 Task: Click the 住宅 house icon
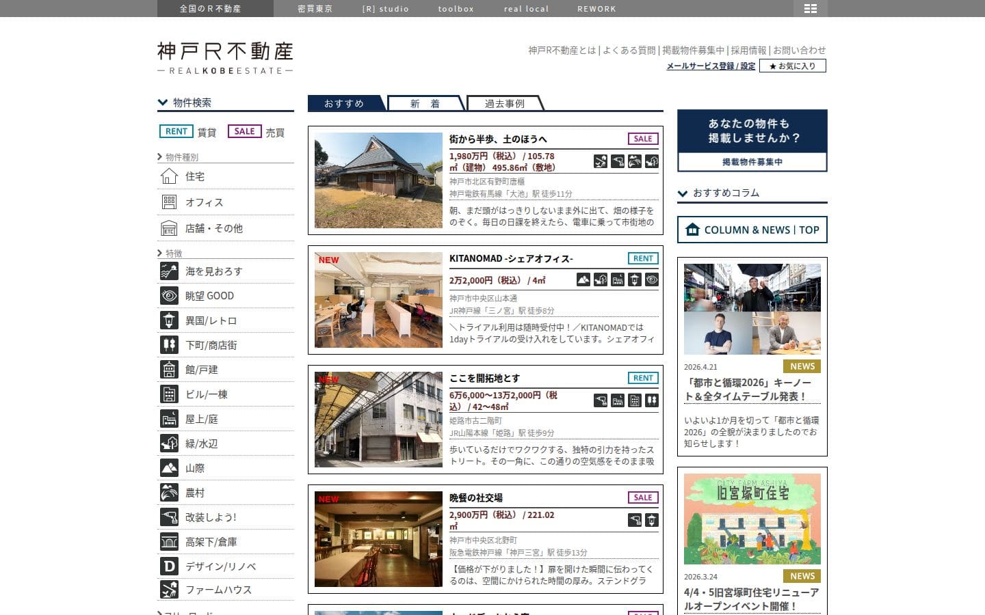(x=169, y=176)
